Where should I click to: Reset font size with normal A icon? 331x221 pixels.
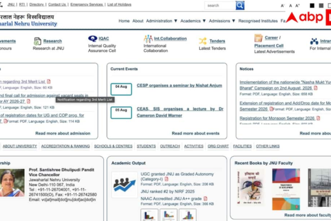[x=291, y=6]
